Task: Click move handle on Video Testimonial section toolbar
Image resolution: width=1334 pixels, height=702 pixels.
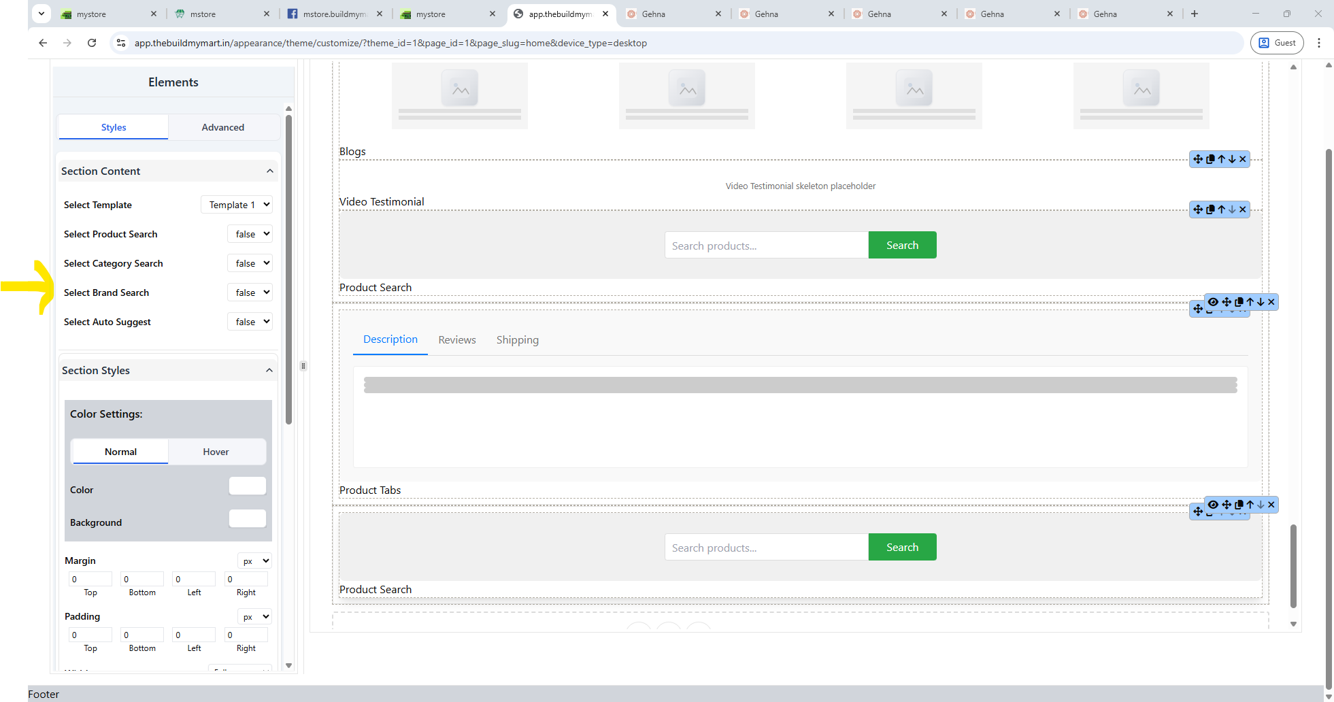Action: (x=1198, y=159)
